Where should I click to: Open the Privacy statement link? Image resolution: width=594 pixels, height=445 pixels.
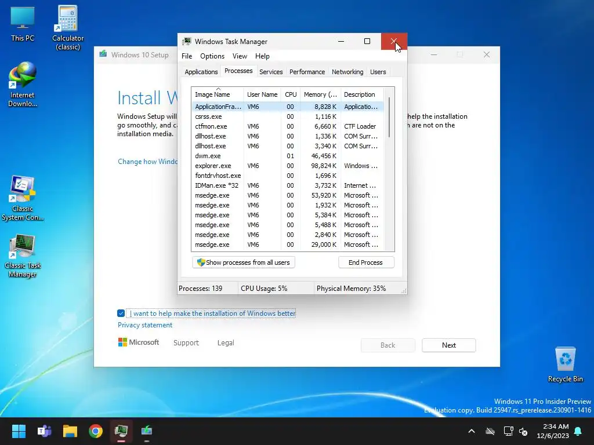[144, 325]
